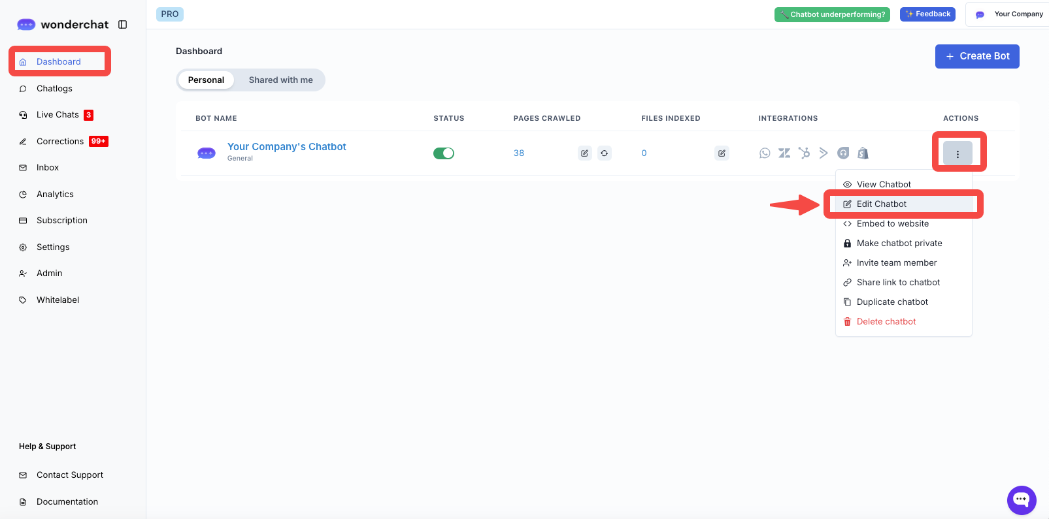
Task: Choose Delete chatbot menu option
Action: click(x=886, y=322)
